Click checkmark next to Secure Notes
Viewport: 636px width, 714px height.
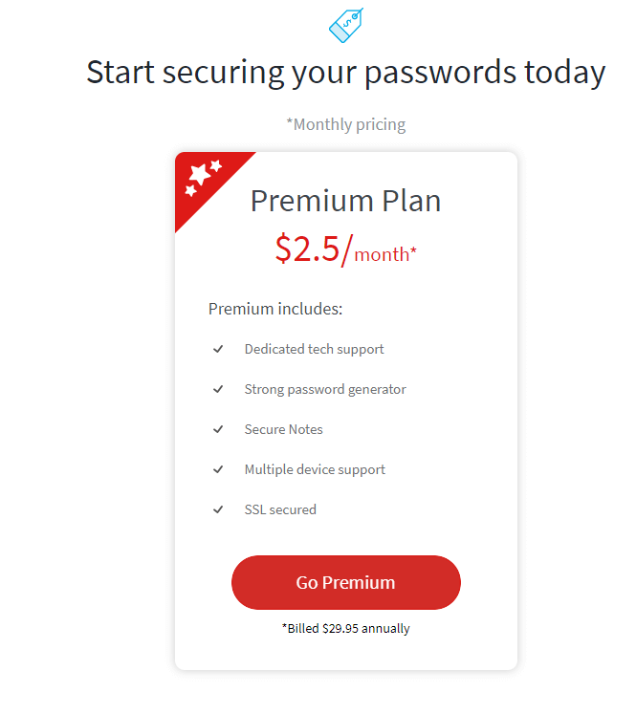pos(218,429)
